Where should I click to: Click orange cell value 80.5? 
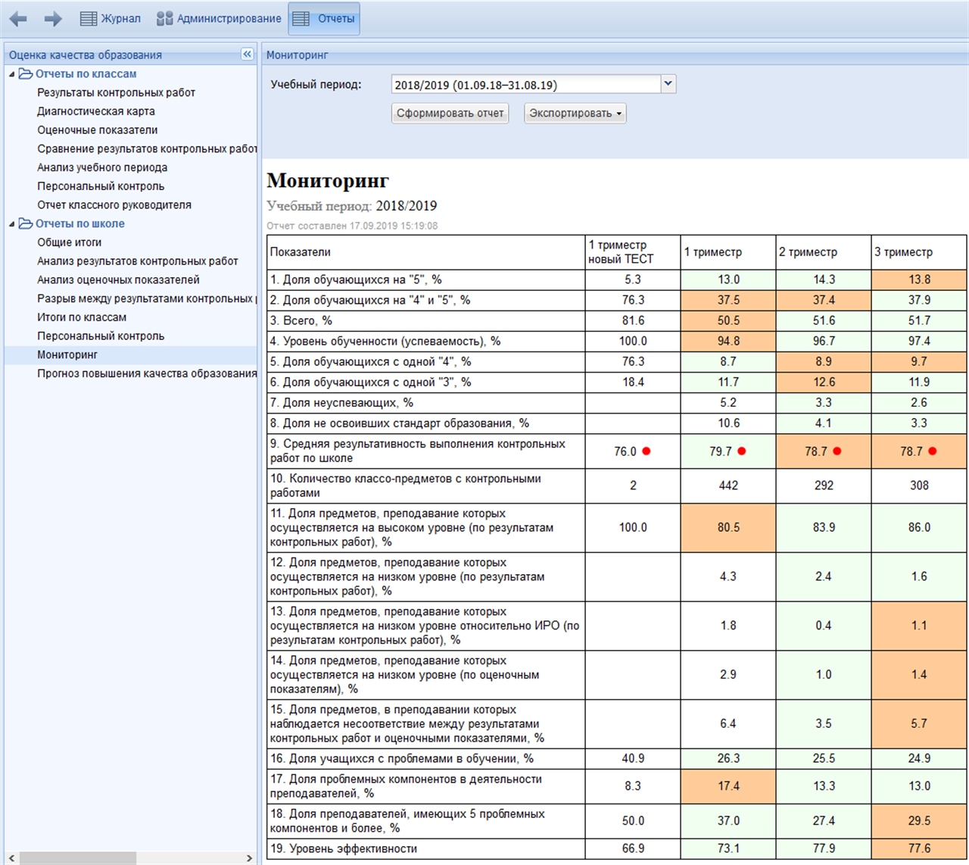(x=728, y=527)
